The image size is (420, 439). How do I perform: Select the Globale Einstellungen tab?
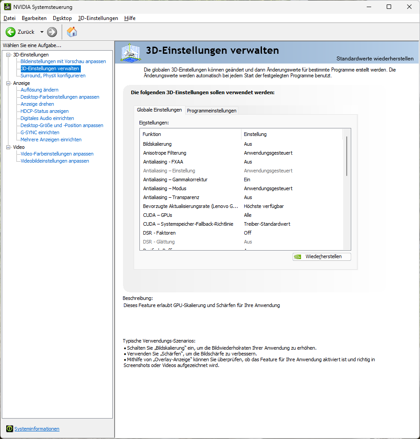[159, 110]
